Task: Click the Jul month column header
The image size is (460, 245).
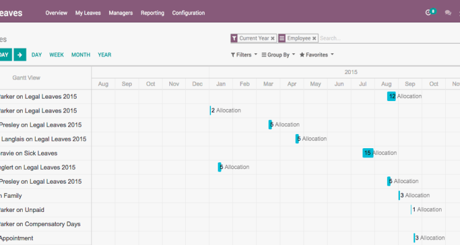Action: coord(363,84)
